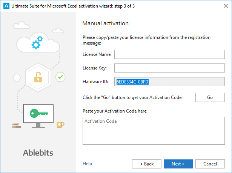Click into the License Key field
Image resolution: width=232 pixels, height=173 pixels.
tap(169, 68)
